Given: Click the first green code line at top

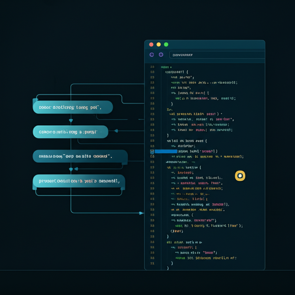Looking at the screenshot, I should (x=166, y=67).
